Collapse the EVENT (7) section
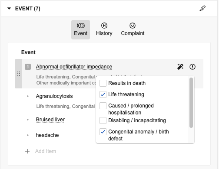Screen dimensions: 219x169 coord(9,9)
